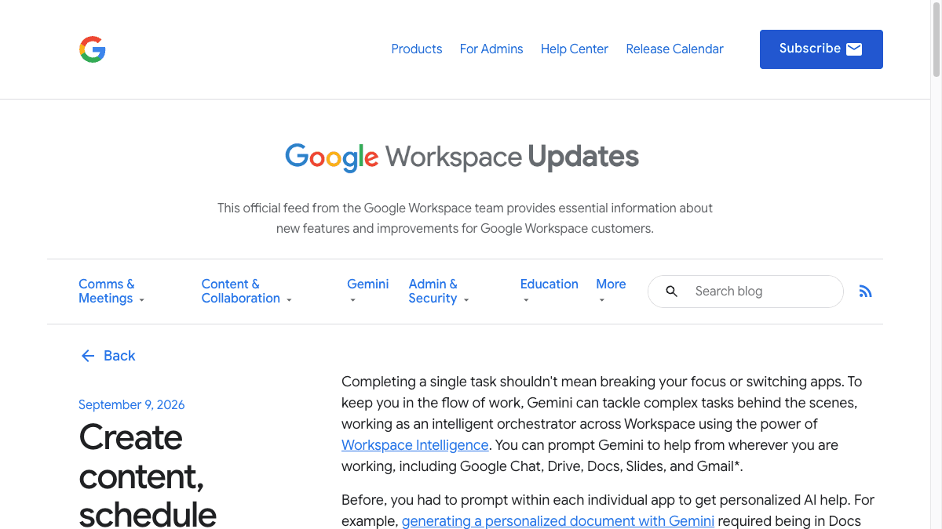The height and width of the screenshot is (529, 942).
Task: Open the Release Calendar link
Action: click(x=675, y=49)
